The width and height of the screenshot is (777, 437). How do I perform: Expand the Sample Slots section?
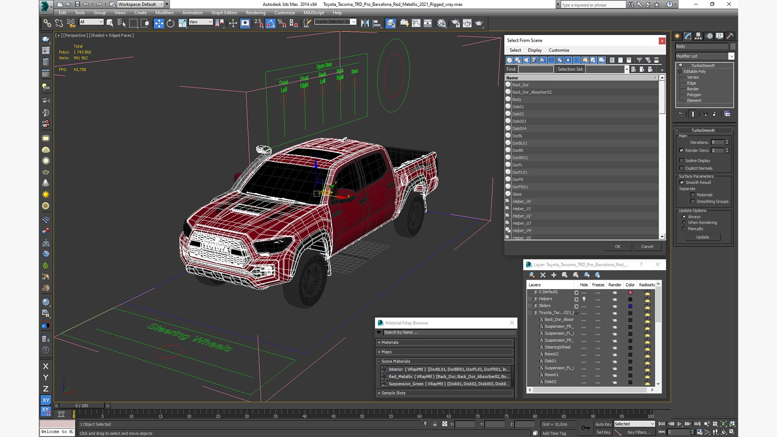click(x=444, y=393)
